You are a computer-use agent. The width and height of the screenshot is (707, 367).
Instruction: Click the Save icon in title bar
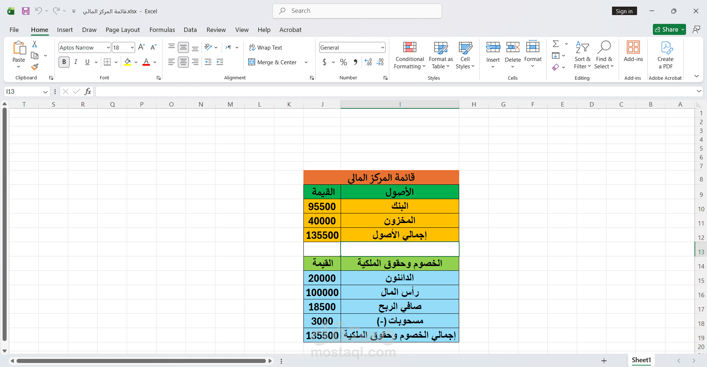point(25,11)
